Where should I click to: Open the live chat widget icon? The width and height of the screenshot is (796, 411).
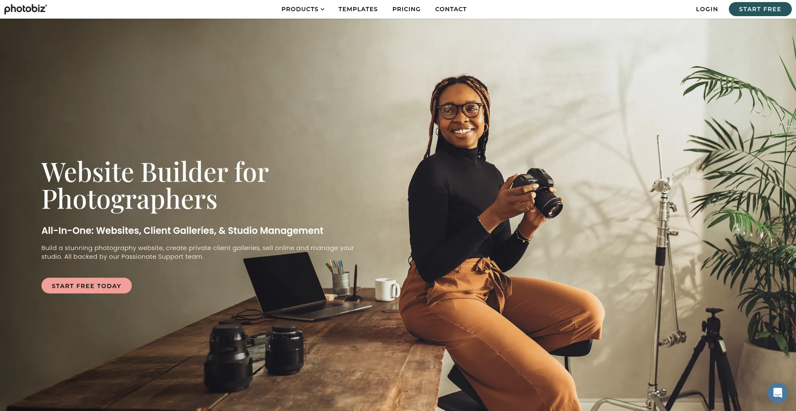pos(777,392)
